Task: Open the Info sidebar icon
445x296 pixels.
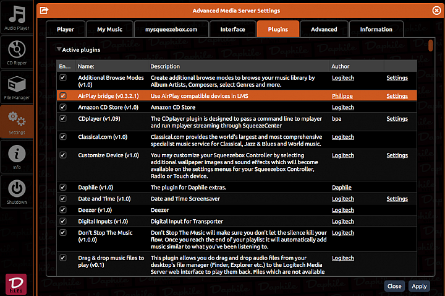Action: coord(17,157)
